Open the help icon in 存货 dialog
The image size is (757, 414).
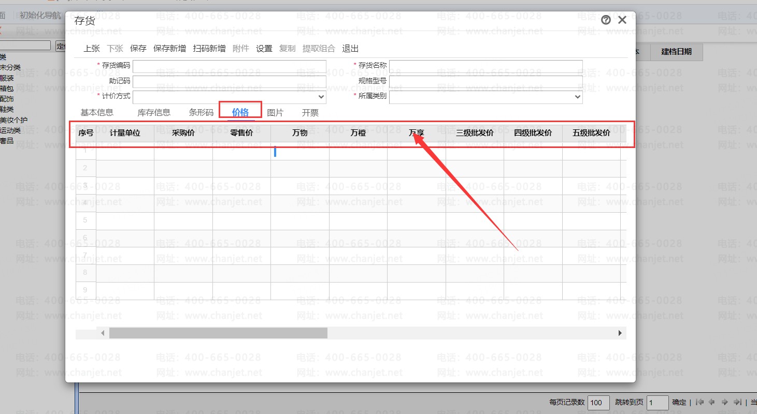pyautogui.click(x=606, y=20)
